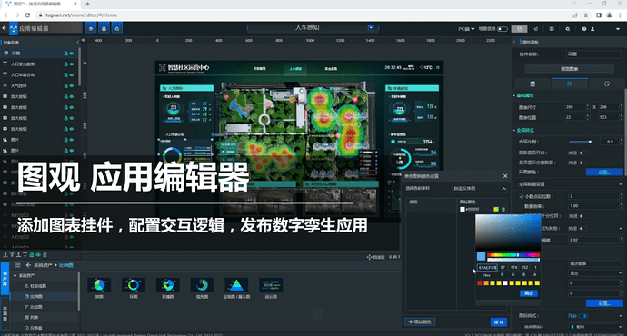Uncheck the decimal places checkbox
Viewport: 627px width, 336px height.
tap(522, 196)
